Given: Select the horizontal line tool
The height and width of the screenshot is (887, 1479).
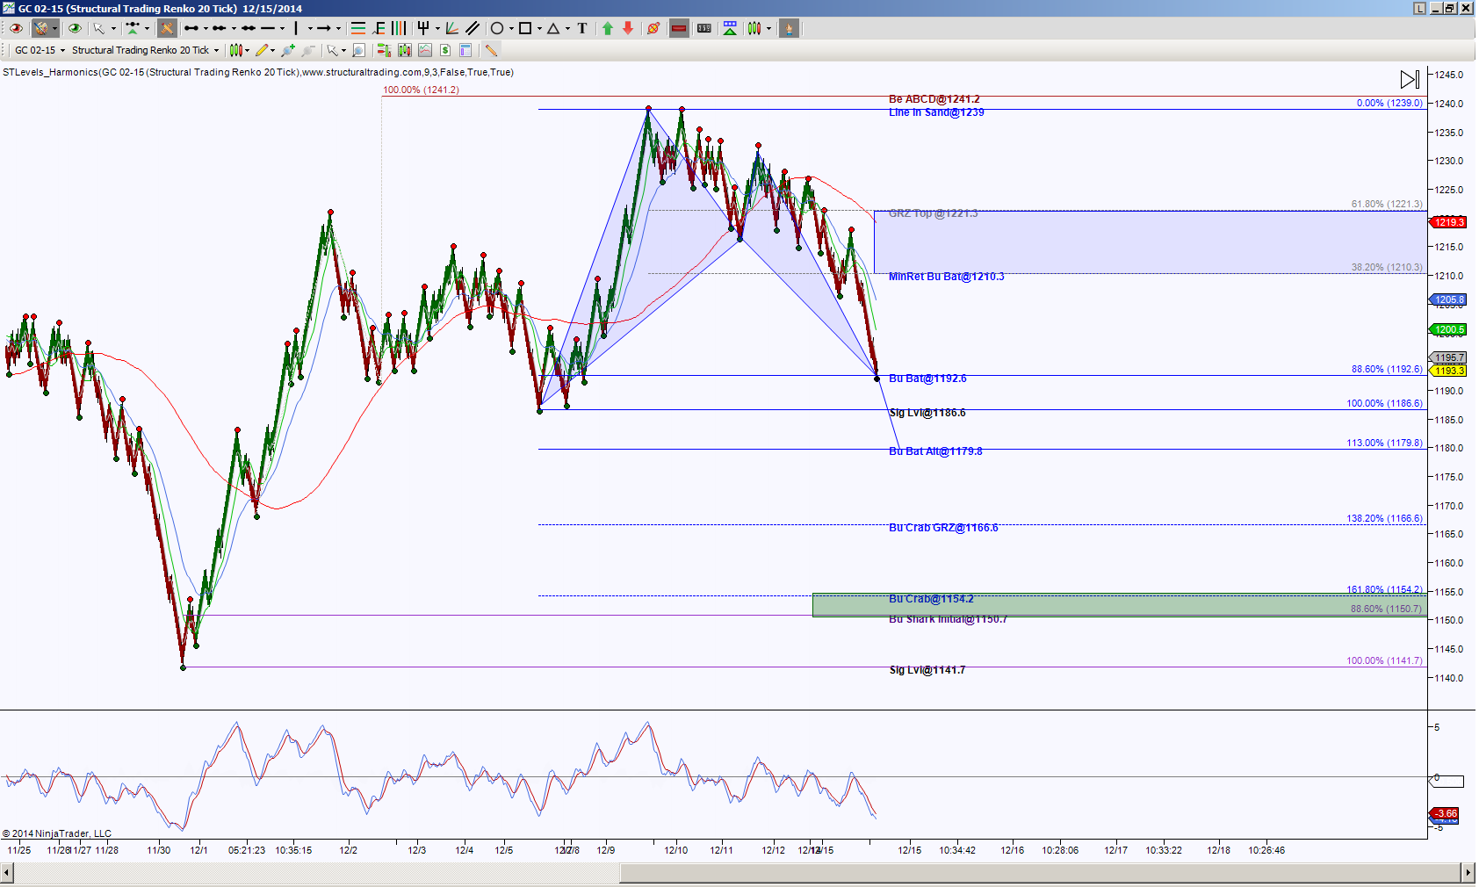Looking at the screenshot, I should pos(268,28).
